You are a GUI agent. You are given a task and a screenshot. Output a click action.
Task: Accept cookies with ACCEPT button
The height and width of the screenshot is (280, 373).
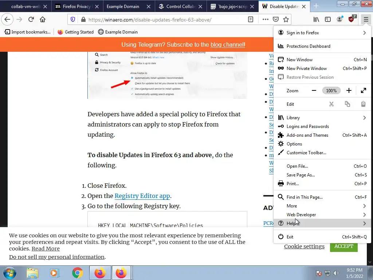[344, 246]
